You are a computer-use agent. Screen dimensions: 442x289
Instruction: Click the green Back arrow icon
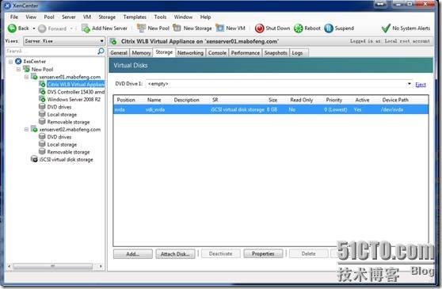point(12,29)
